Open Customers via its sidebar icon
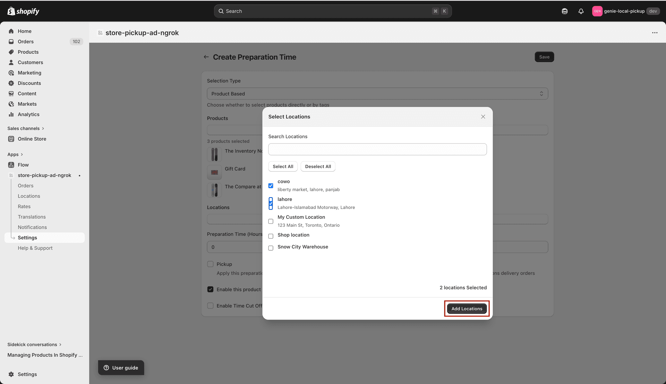This screenshot has height=384, width=666. pos(11,62)
